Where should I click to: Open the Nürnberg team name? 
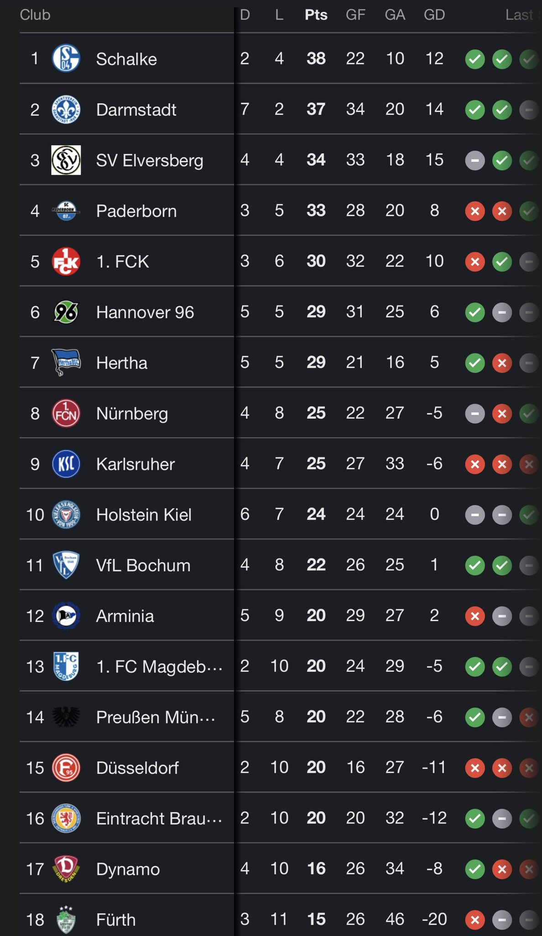point(132,414)
